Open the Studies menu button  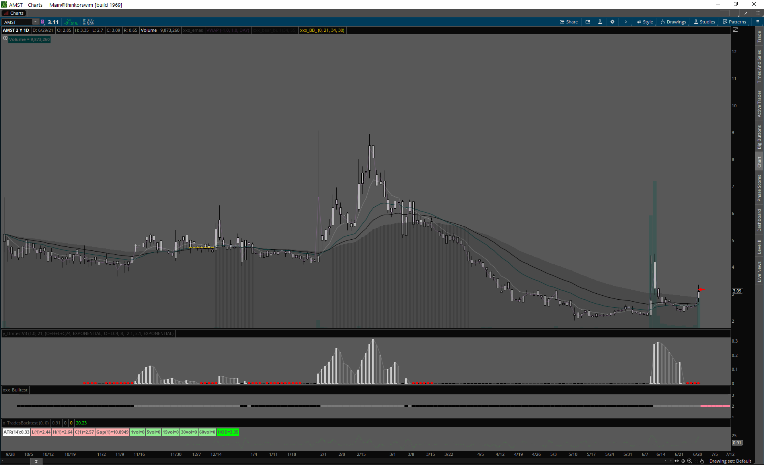click(x=705, y=22)
